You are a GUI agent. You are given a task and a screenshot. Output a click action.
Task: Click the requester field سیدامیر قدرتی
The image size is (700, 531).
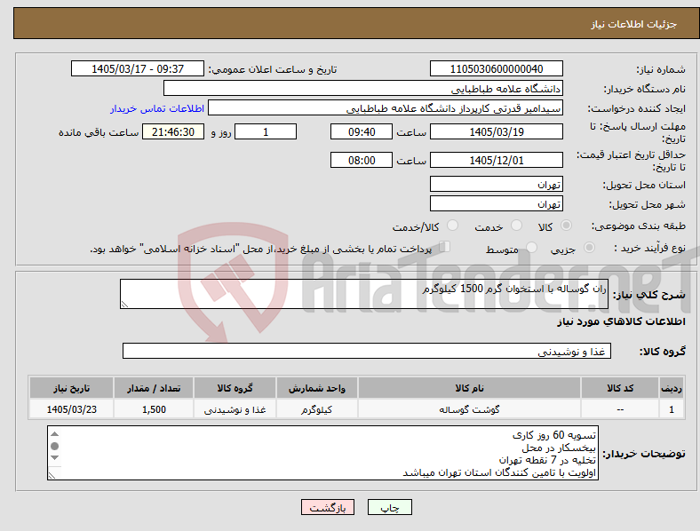pos(386,108)
